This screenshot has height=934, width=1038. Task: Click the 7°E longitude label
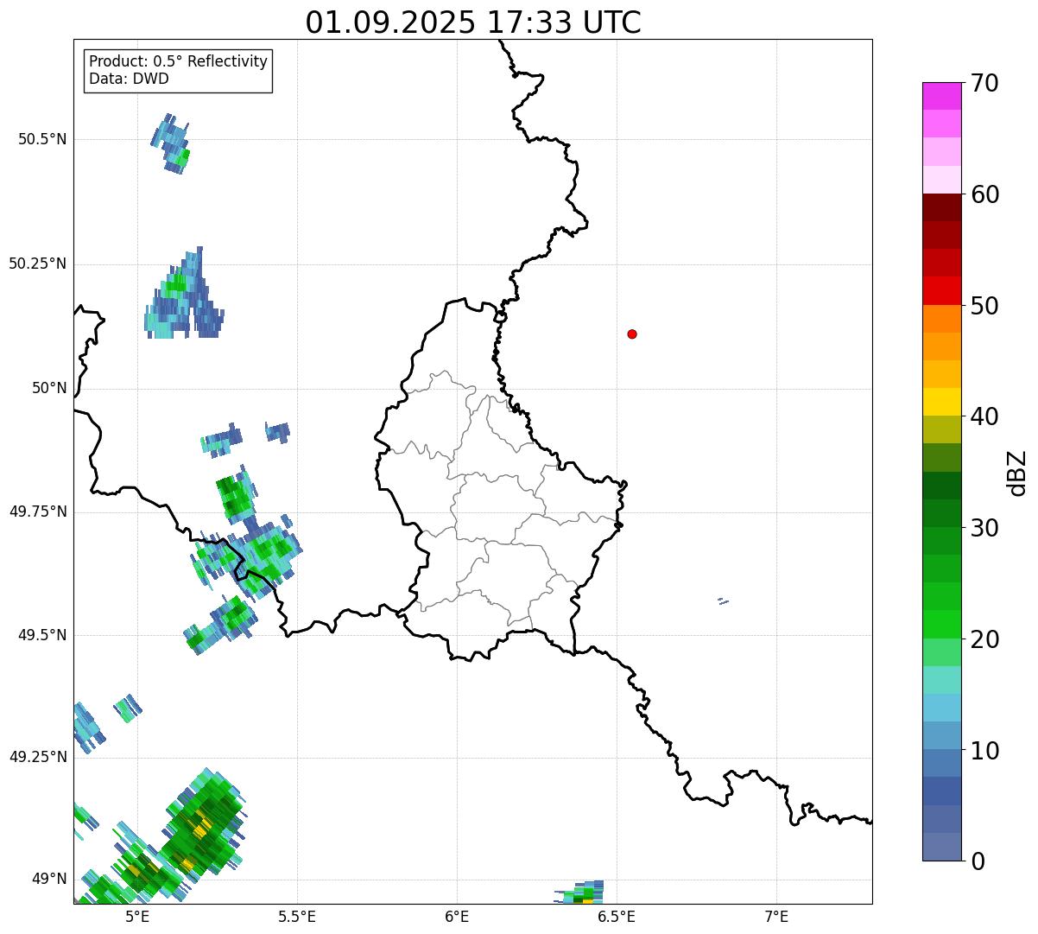[776, 916]
